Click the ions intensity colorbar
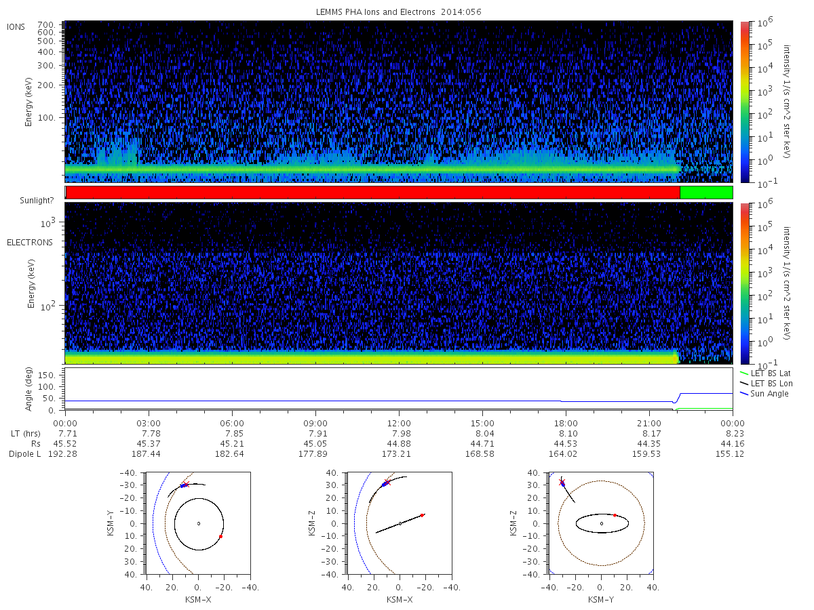 pos(744,102)
